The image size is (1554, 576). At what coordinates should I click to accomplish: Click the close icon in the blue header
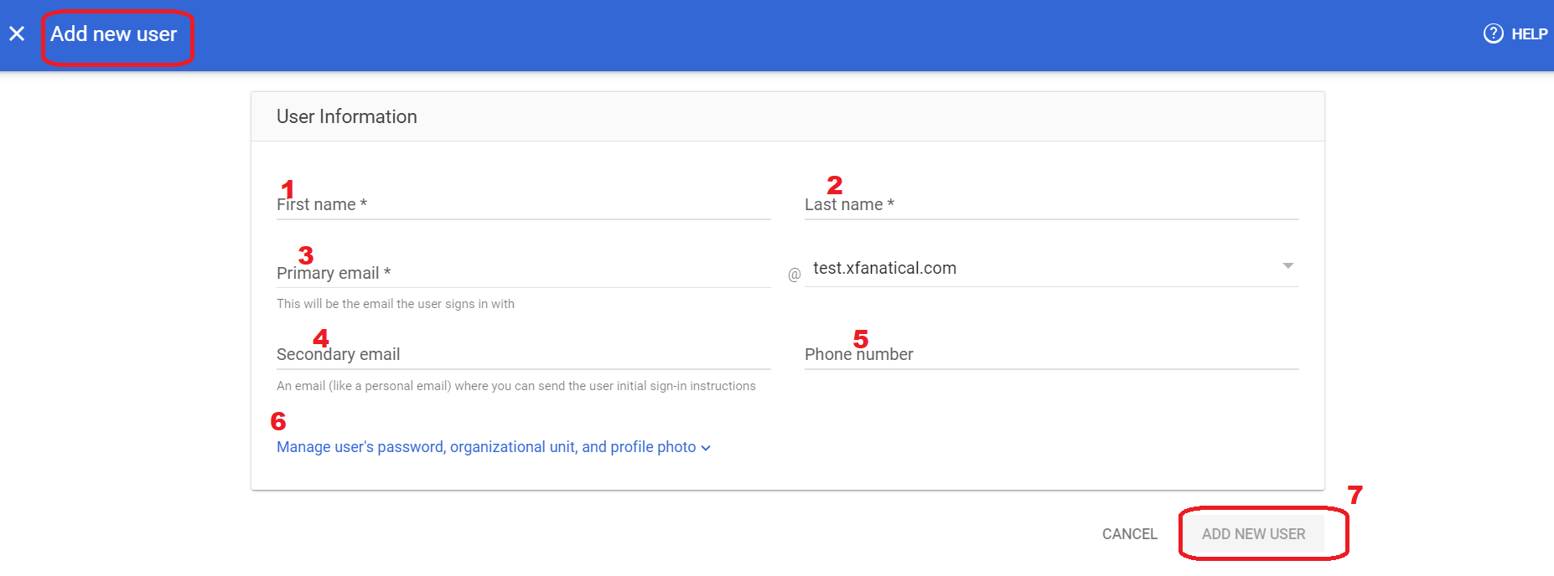17,33
